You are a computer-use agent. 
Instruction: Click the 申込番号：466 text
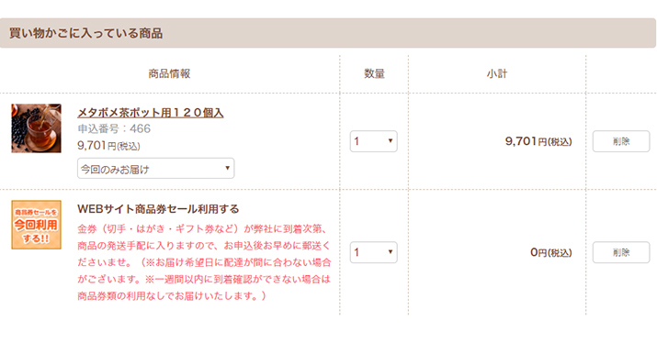pyautogui.click(x=114, y=128)
